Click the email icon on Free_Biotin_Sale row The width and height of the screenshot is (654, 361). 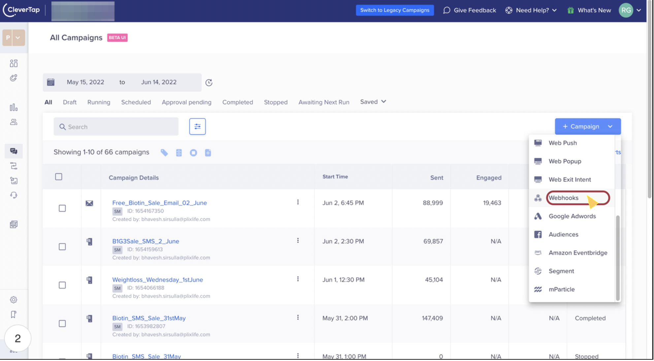89,203
